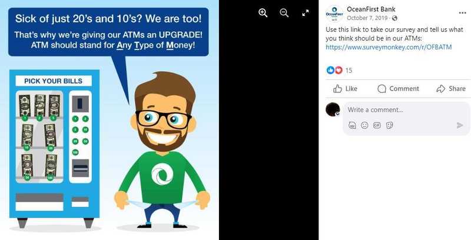Open the emoji picker in comment
This screenshot has height=240, width=471.
coord(364,125)
